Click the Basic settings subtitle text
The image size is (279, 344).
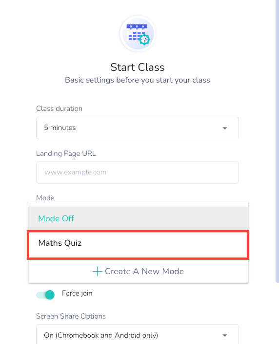click(138, 80)
